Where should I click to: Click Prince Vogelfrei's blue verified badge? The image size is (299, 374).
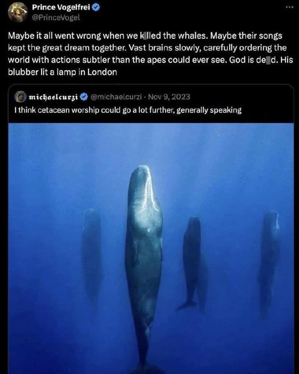tap(96, 7)
